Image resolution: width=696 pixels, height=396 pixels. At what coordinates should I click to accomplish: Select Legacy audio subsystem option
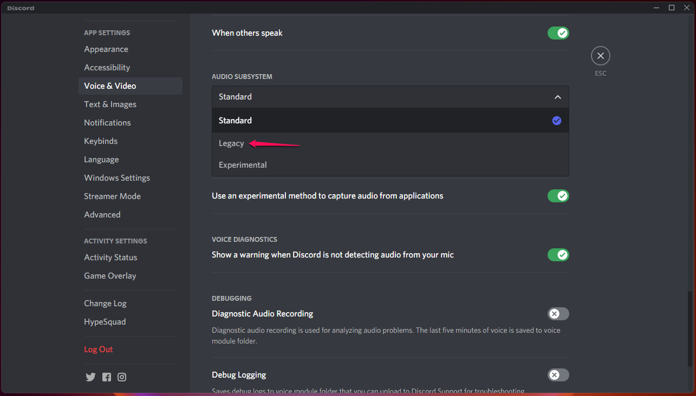point(232,143)
